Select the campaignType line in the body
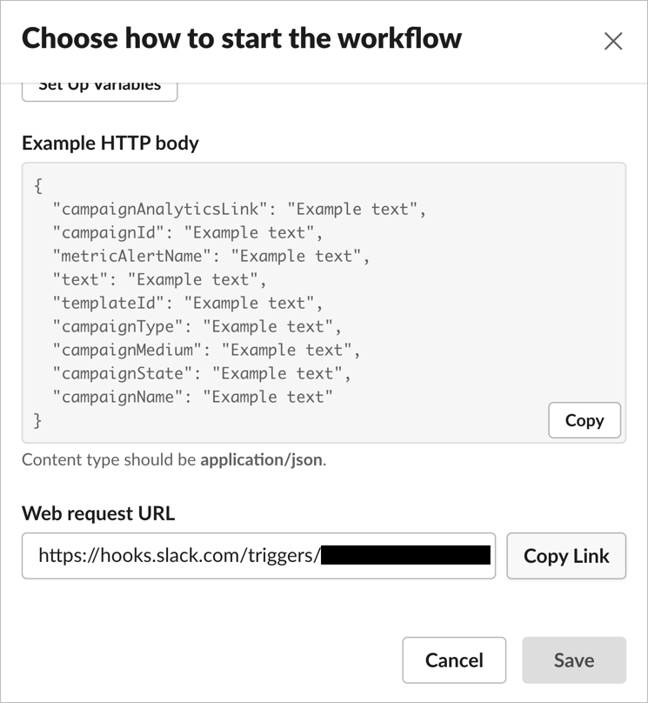Screen dimensions: 648x703 coord(197,326)
